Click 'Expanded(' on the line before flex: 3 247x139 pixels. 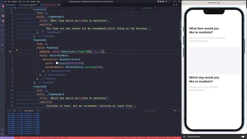coord(40,40)
